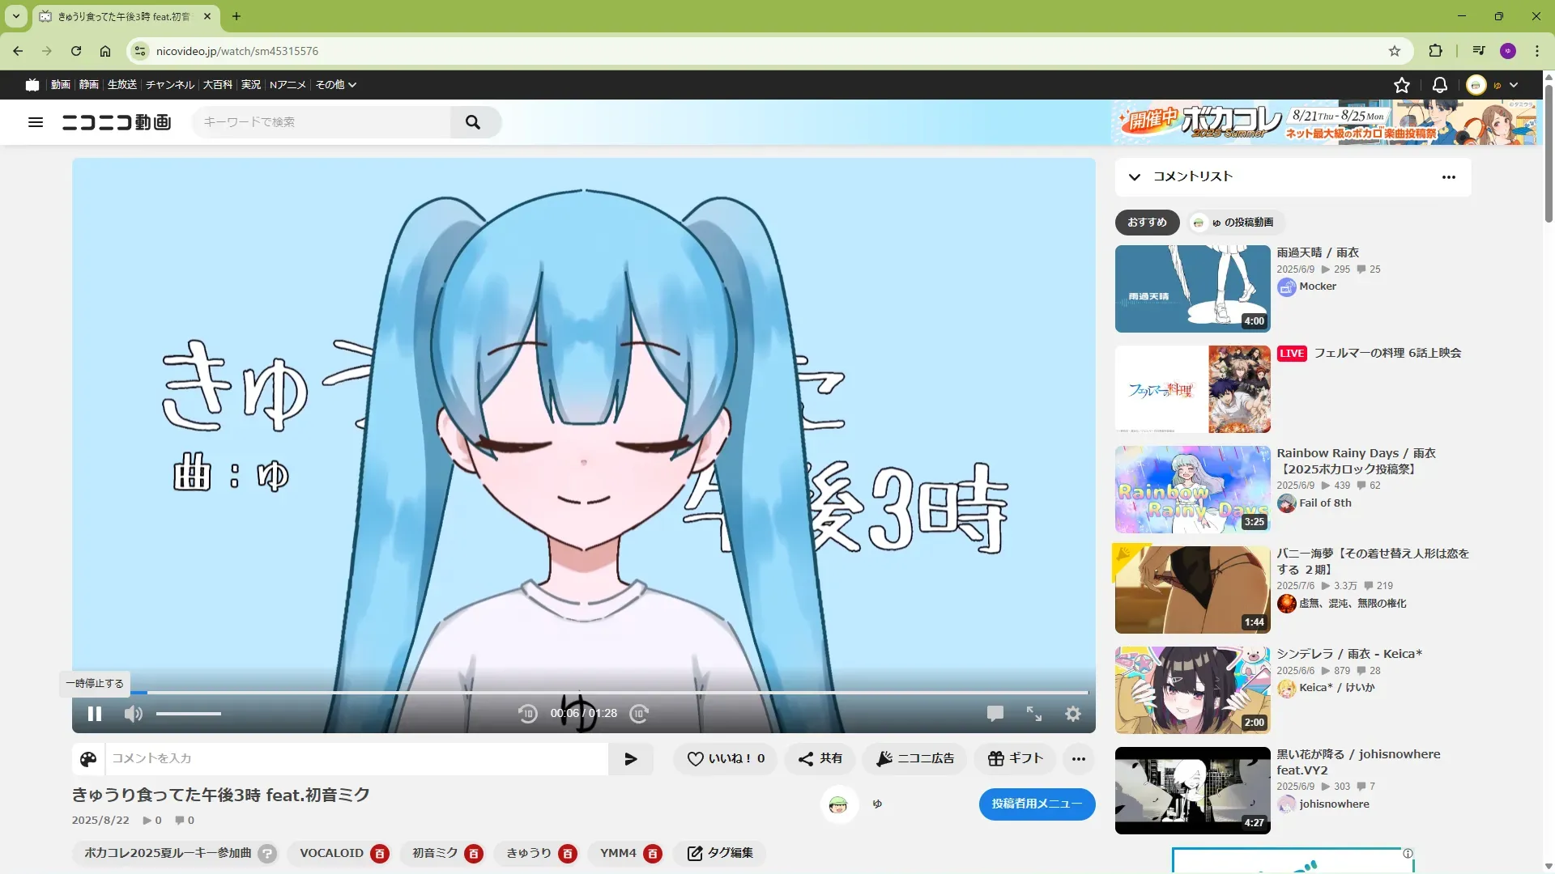The width and height of the screenshot is (1555, 874).
Task: Open the ギフト gift button
Action: (x=1015, y=759)
